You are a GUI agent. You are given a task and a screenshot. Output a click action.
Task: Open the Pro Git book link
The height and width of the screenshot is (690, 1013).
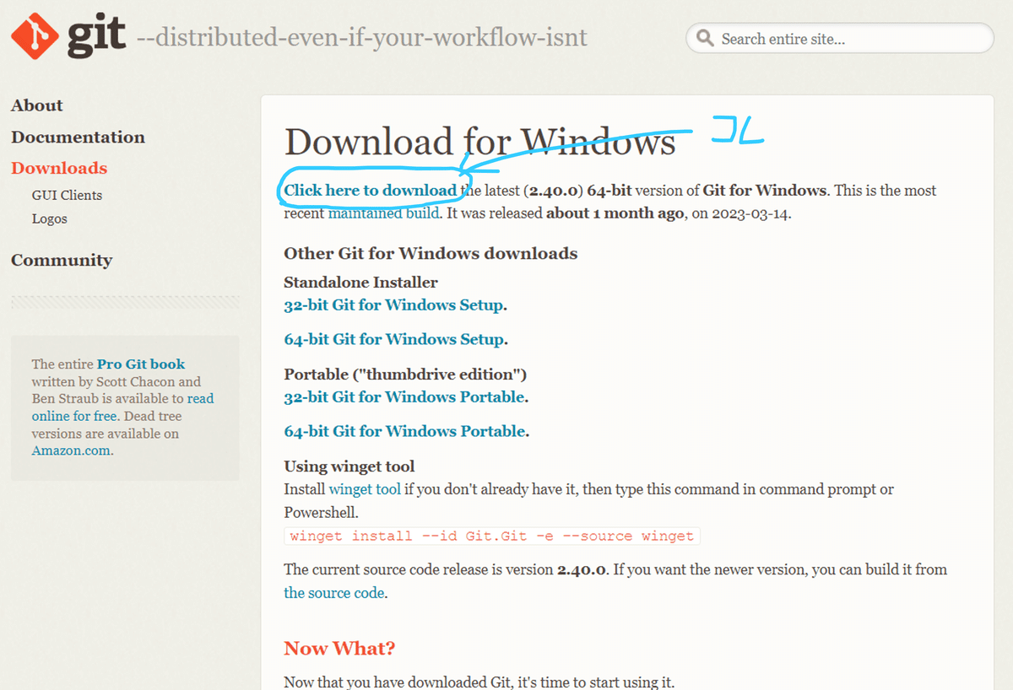pos(141,364)
